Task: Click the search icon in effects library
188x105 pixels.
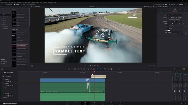Action: point(26,7)
